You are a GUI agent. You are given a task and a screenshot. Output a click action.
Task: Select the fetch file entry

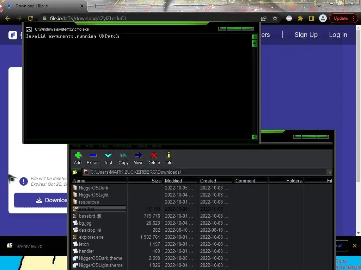point(84,244)
